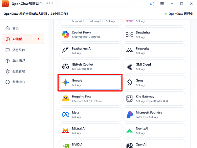Select the GitHub Copilot provider card
Image resolution: width=197 pixels, height=148 pixels.
coord(90,67)
